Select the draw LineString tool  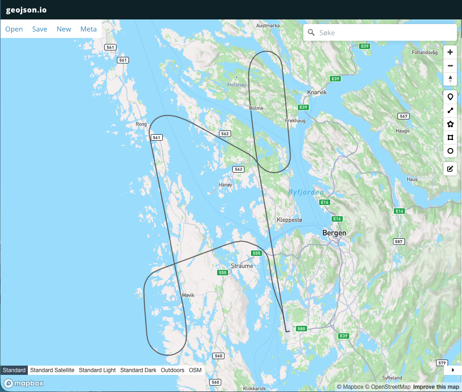click(x=450, y=111)
